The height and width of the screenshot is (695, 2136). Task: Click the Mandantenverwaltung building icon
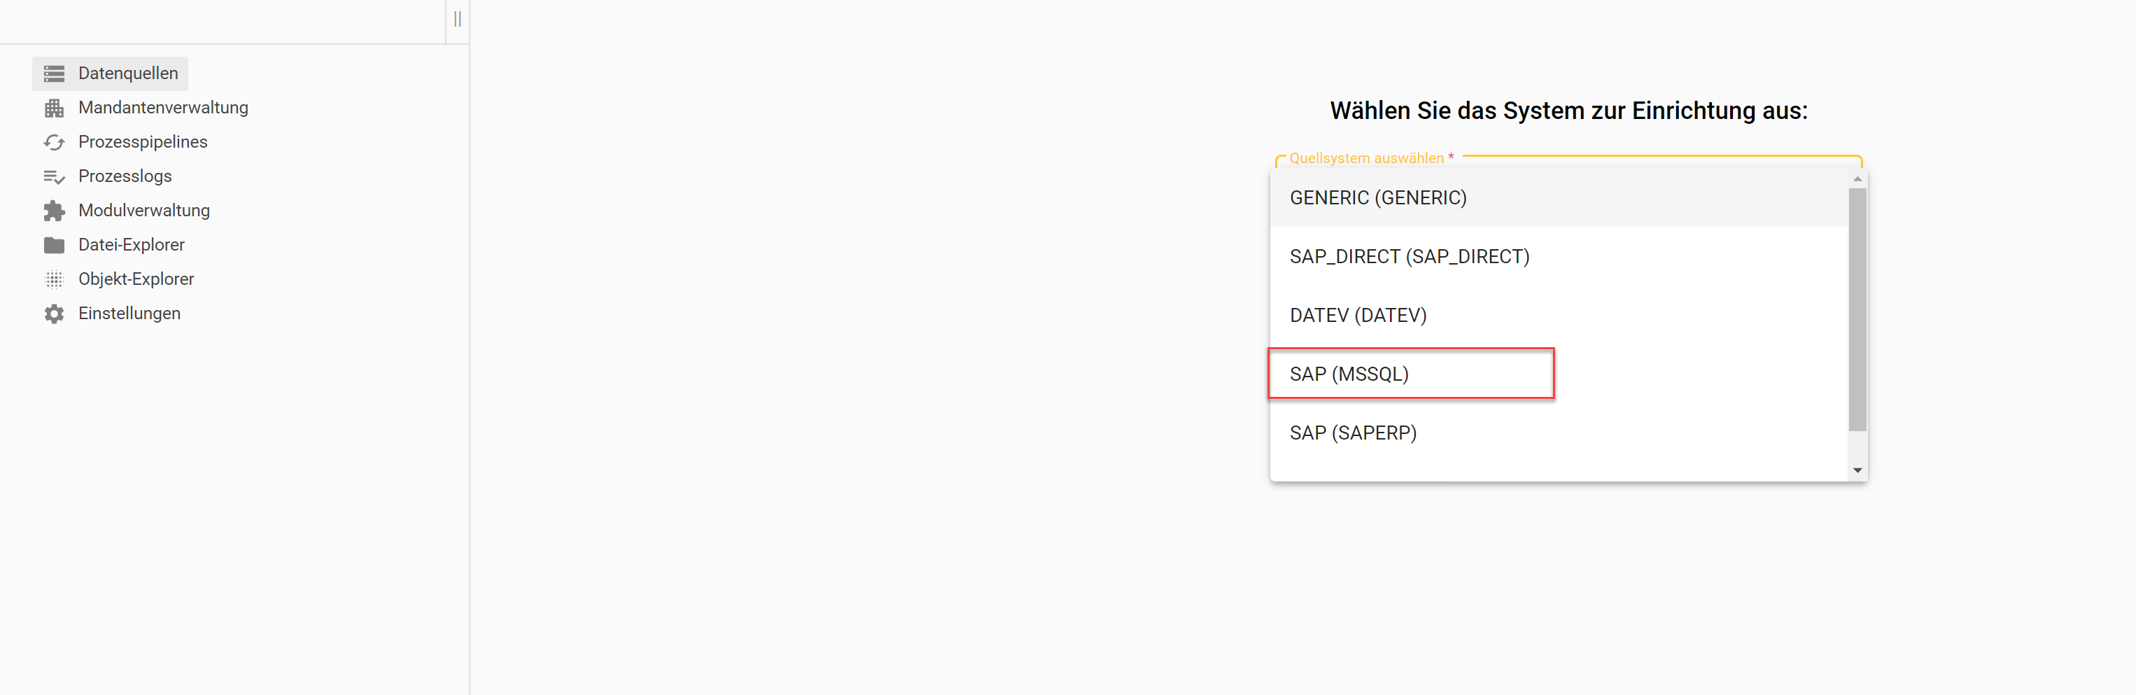coord(54,108)
